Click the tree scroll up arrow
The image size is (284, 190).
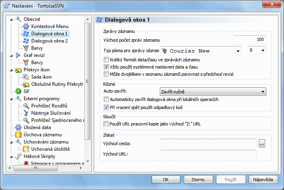point(88,19)
